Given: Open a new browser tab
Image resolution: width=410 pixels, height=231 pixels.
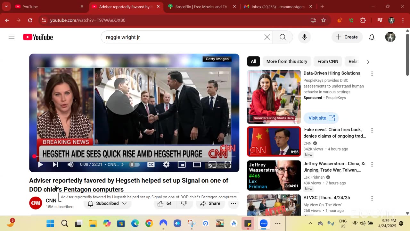Looking at the screenshot, I should (x=322, y=6).
